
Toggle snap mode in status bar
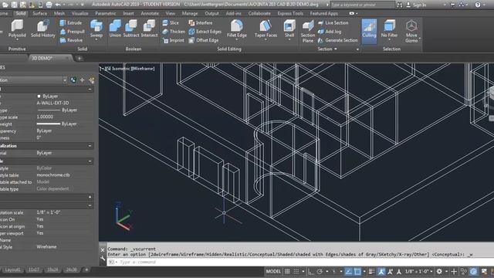[x=296, y=271]
